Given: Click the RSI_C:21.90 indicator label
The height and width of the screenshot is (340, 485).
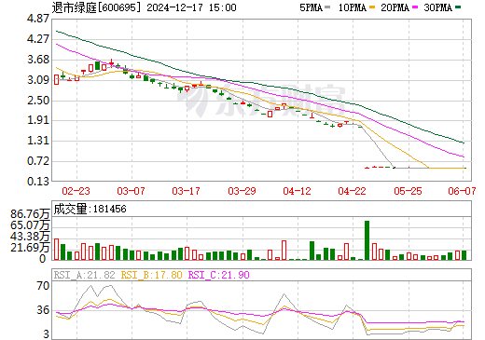Looking at the screenshot, I should 219,275.
